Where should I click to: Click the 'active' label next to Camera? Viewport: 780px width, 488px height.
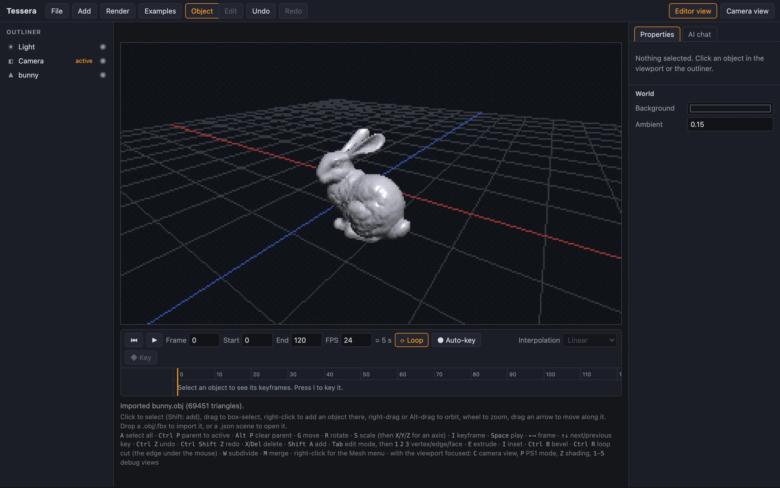pyautogui.click(x=84, y=61)
